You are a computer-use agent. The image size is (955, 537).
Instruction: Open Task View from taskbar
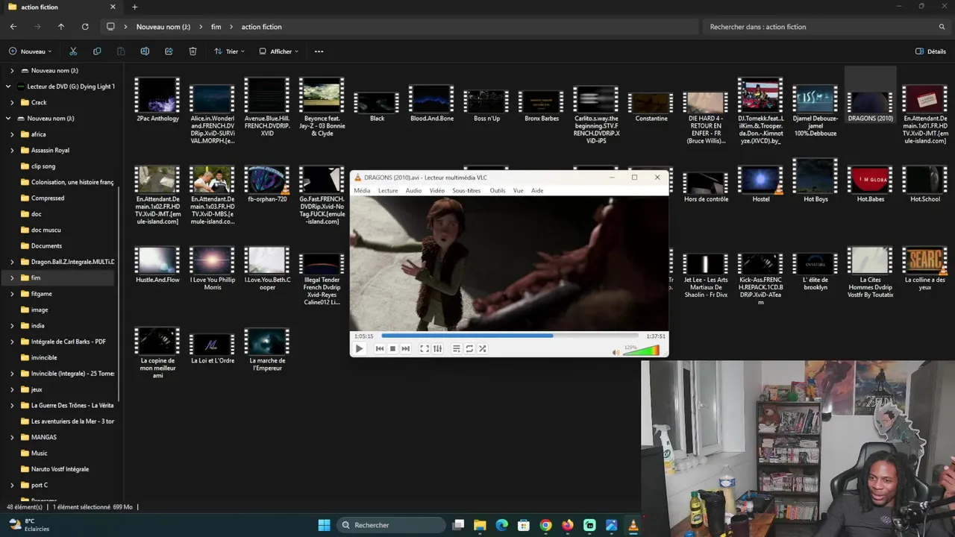[458, 525]
